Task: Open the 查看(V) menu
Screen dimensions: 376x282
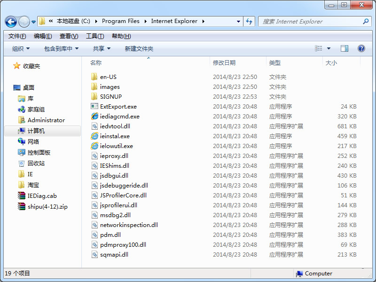Action: [69, 36]
